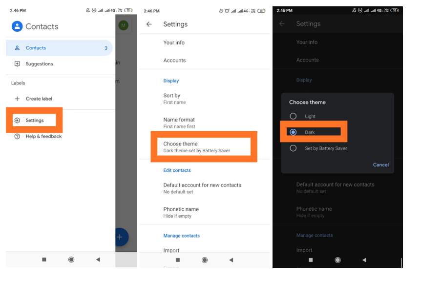
Task: Select Contacts item in navigation drawer
Action: point(59,48)
